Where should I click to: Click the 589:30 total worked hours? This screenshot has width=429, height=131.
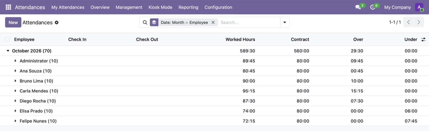pyautogui.click(x=248, y=51)
